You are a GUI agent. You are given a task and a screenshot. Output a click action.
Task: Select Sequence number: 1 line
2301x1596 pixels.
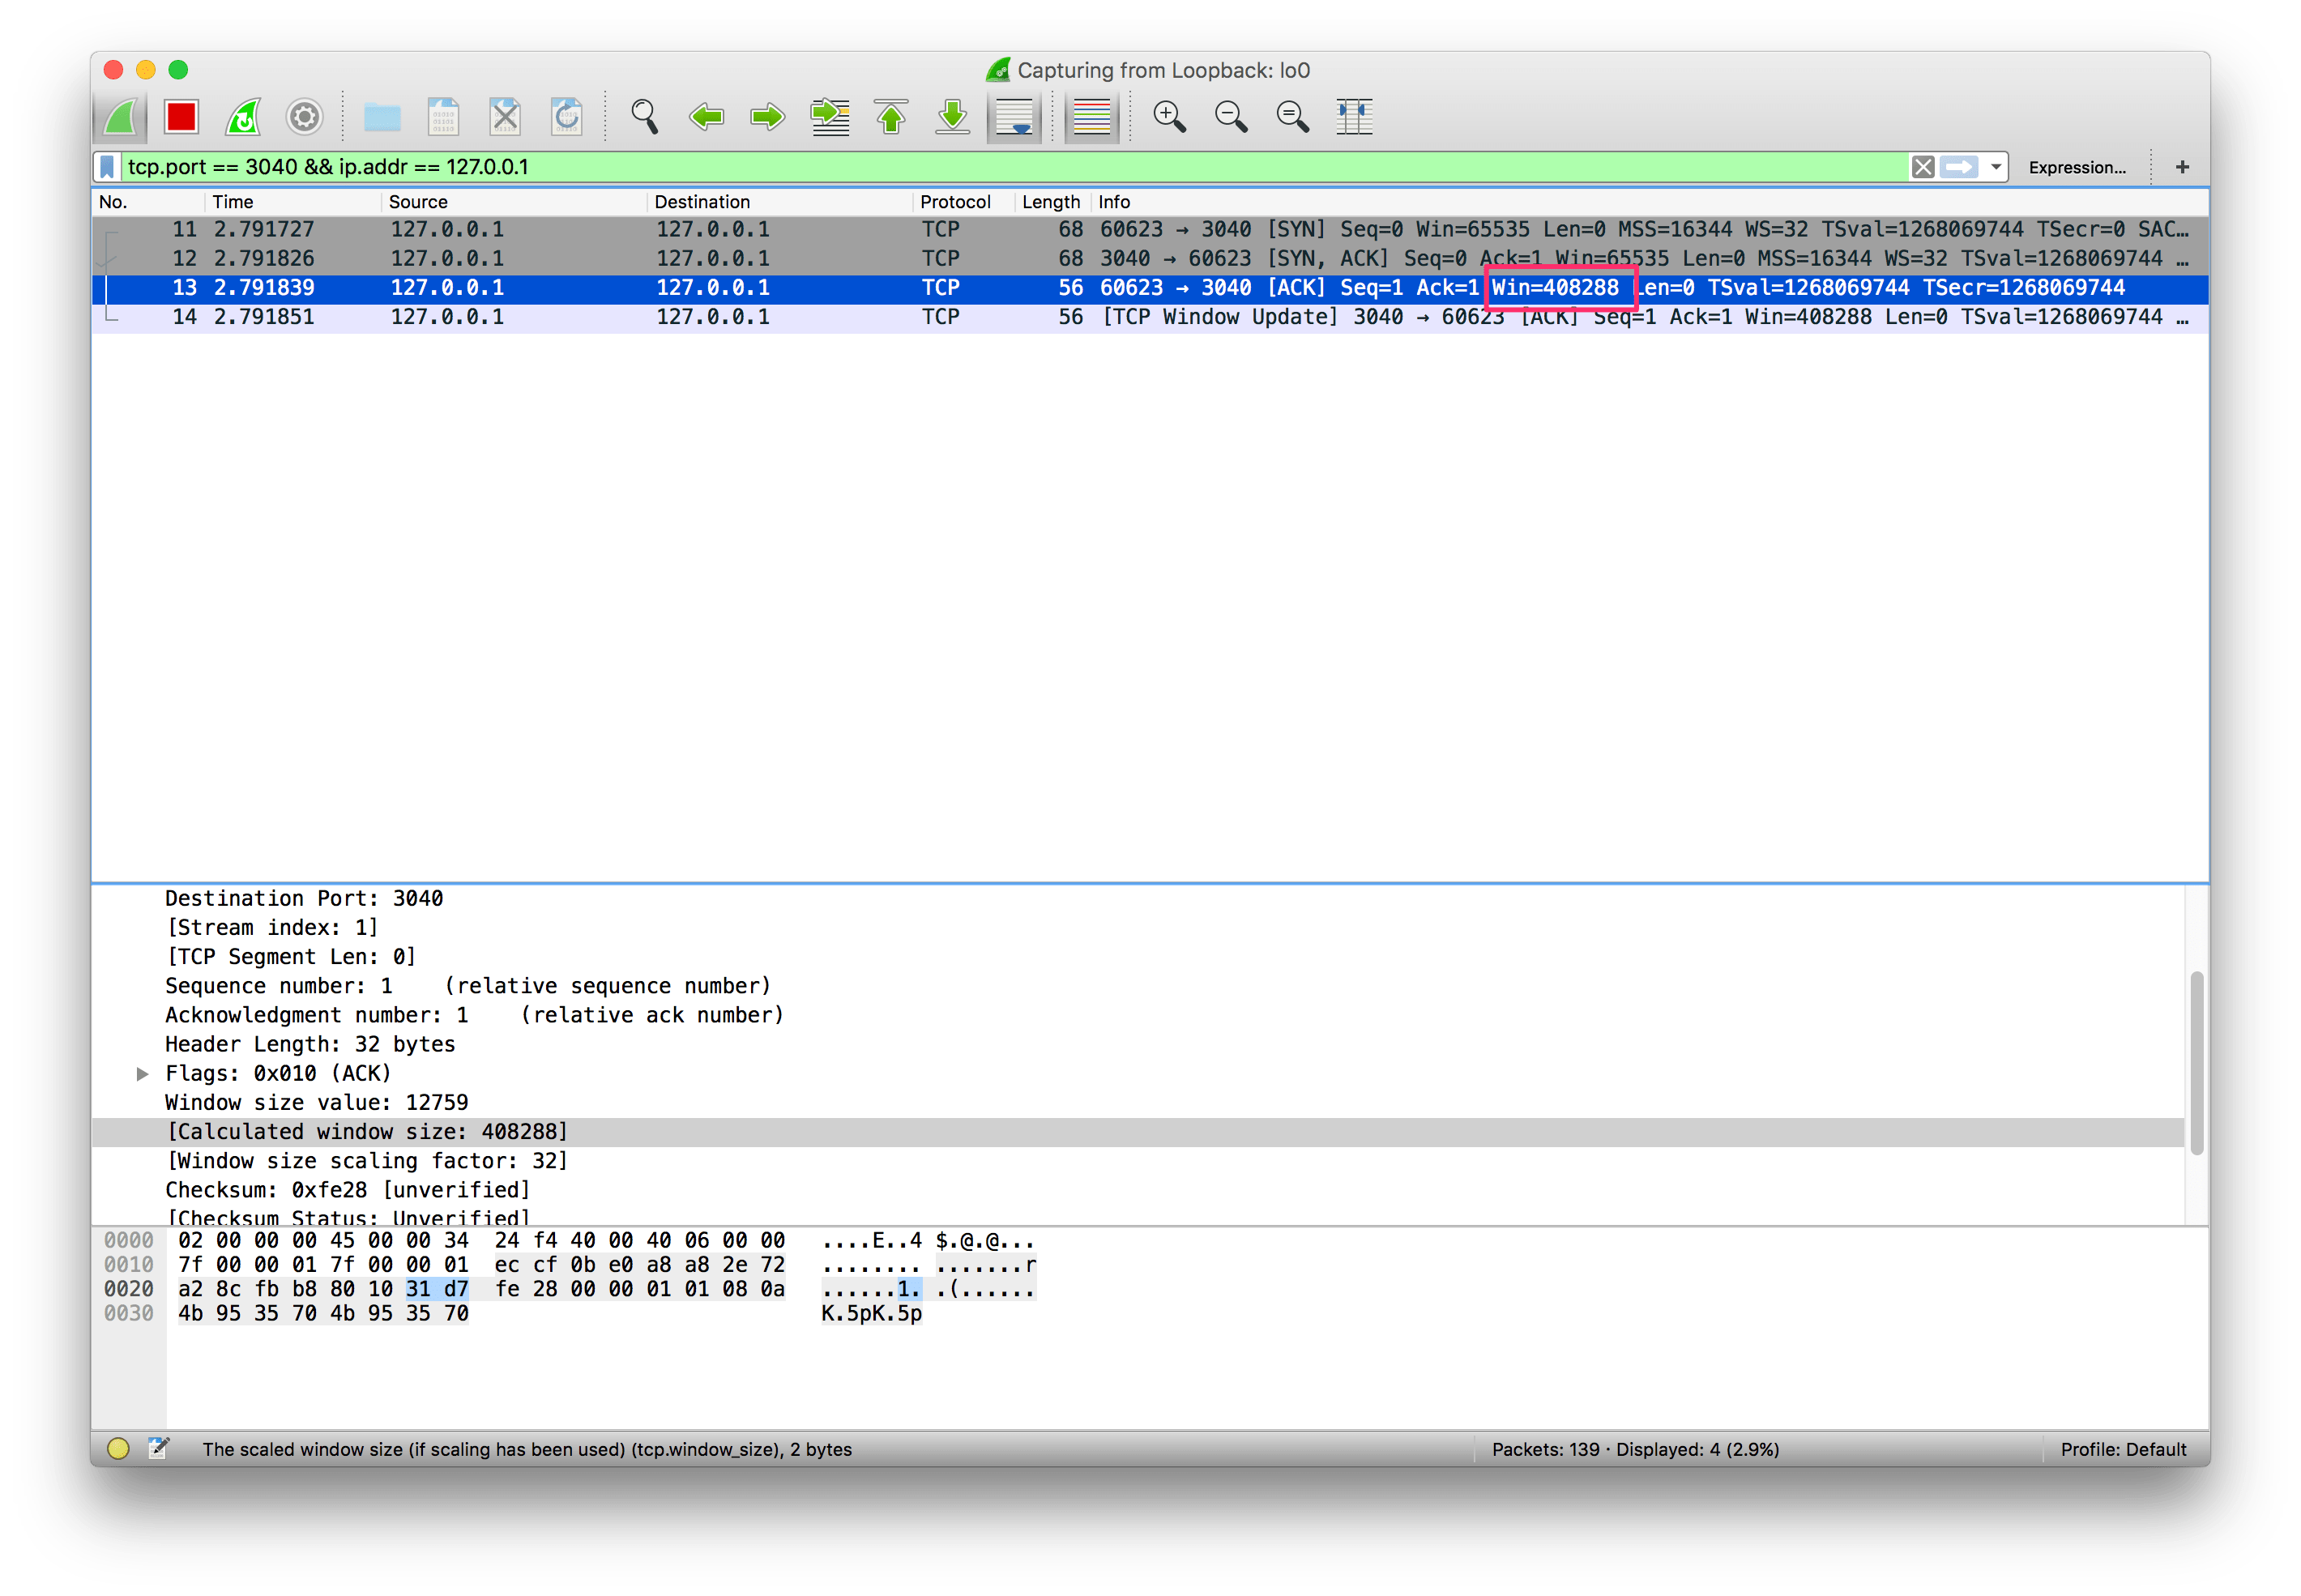(x=1137, y=986)
